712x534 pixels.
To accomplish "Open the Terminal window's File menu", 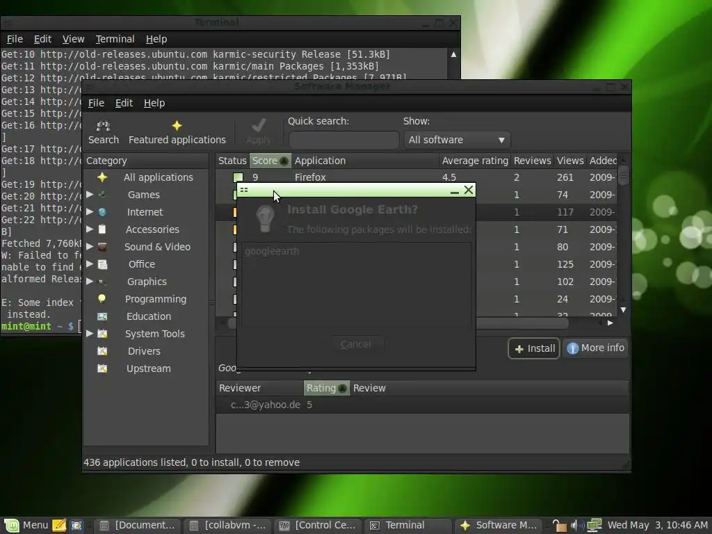I will click(x=15, y=39).
